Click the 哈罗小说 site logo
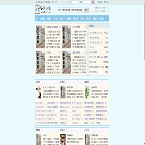The width and height of the screenshot is (145, 145). (43, 9)
